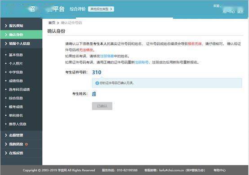249x175 pixels.
Task: Open the 报名须知 sidebar label
Action: tap(16, 26)
